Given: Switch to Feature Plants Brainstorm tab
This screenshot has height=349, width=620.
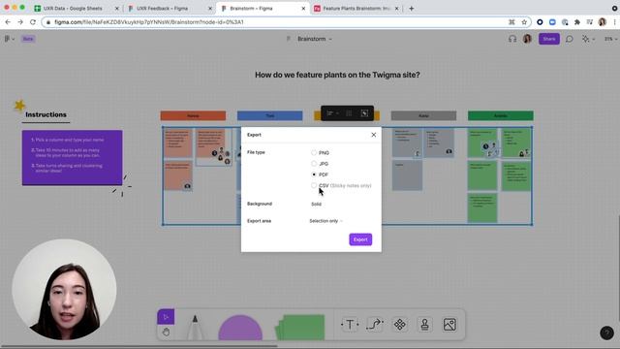Looking at the screenshot, I should 356,8.
